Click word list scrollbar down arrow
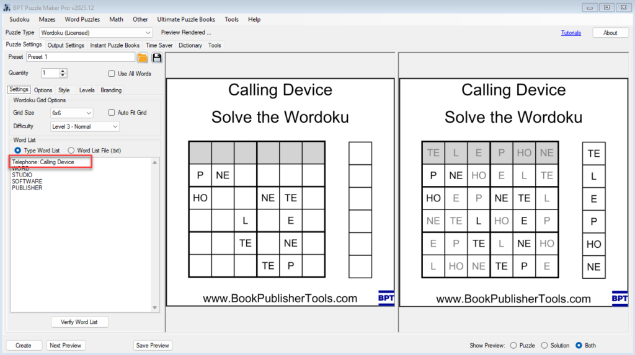The image size is (635, 355). 154,308
